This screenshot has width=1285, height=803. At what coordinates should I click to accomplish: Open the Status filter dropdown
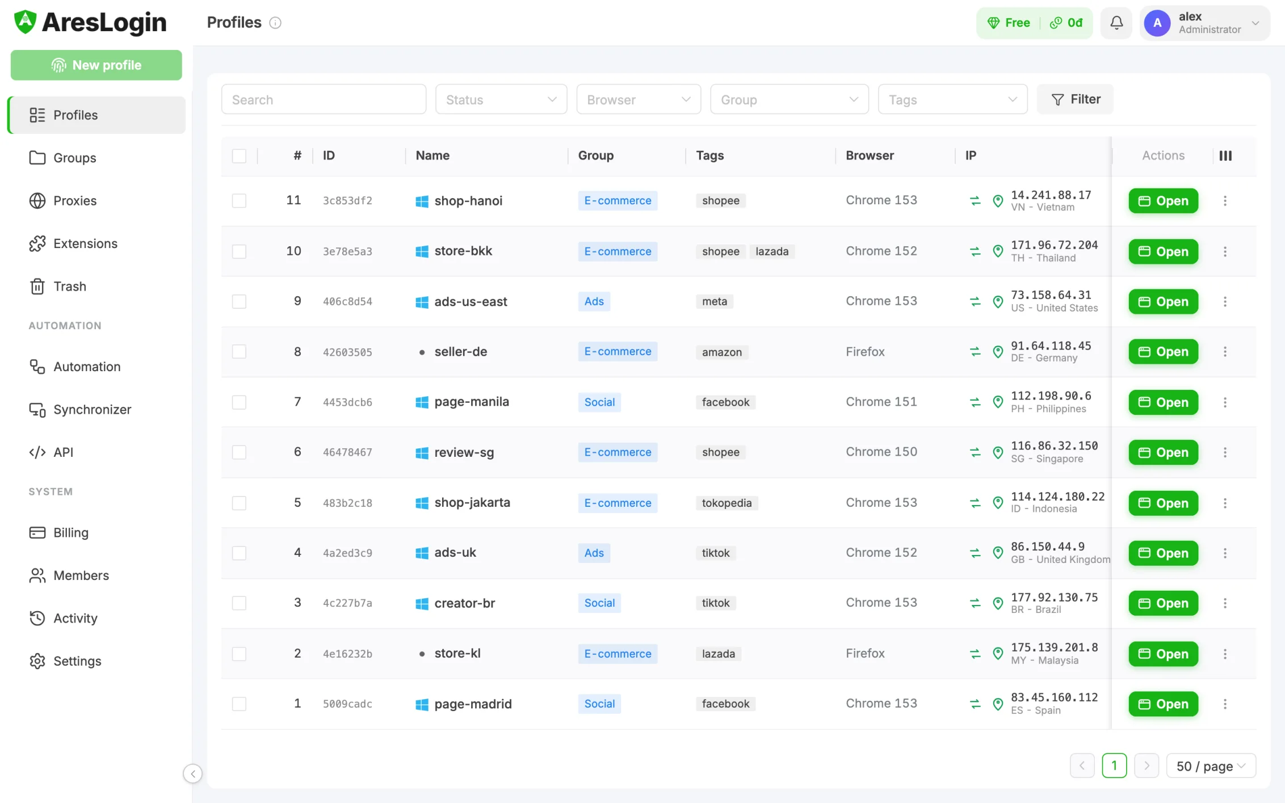click(501, 99)
